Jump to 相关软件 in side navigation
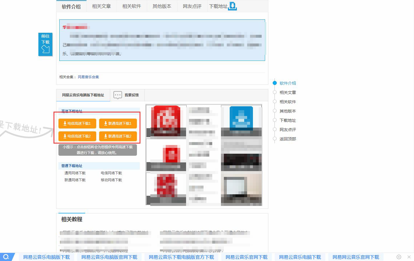The width and height of the screenshot is (414, 261). click(x=288, y=102)
